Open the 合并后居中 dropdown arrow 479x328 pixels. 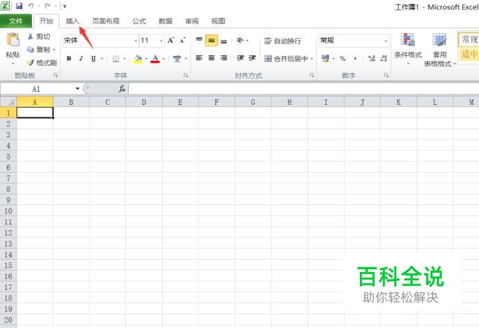tap(312, 59)
